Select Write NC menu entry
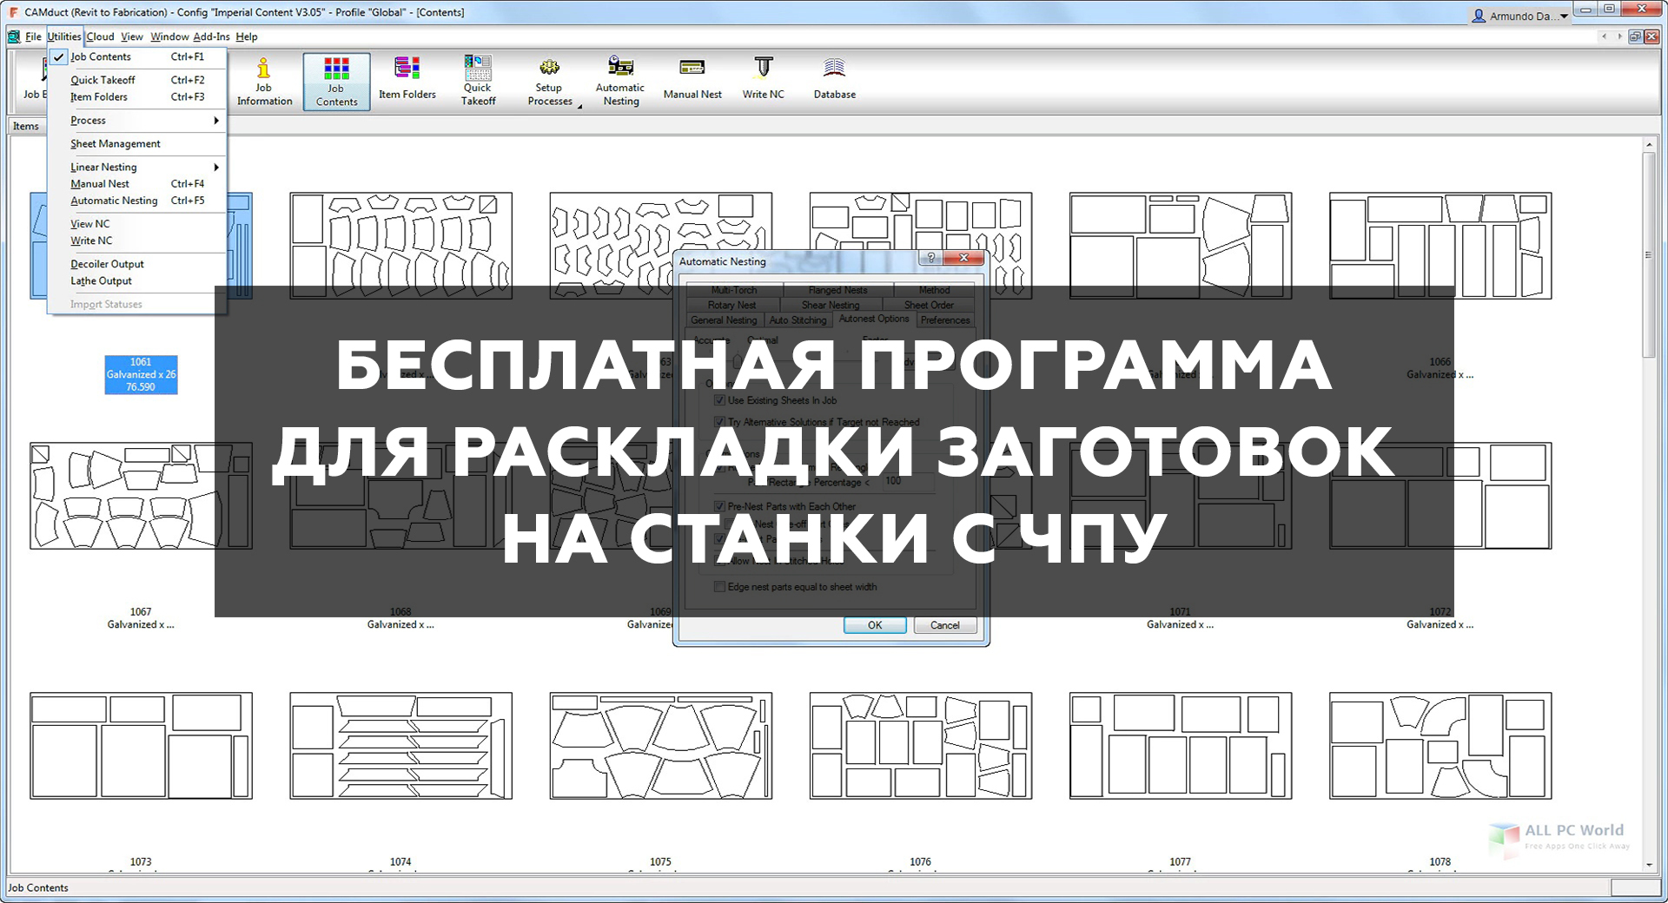 click(139, 241)
